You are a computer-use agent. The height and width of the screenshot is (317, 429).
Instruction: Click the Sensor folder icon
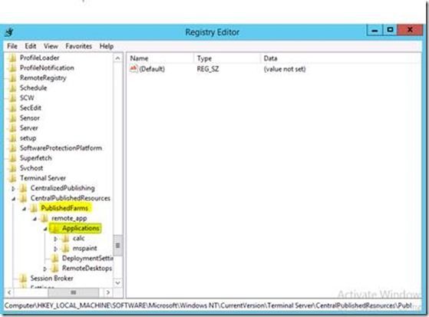[x=12, y=118]
